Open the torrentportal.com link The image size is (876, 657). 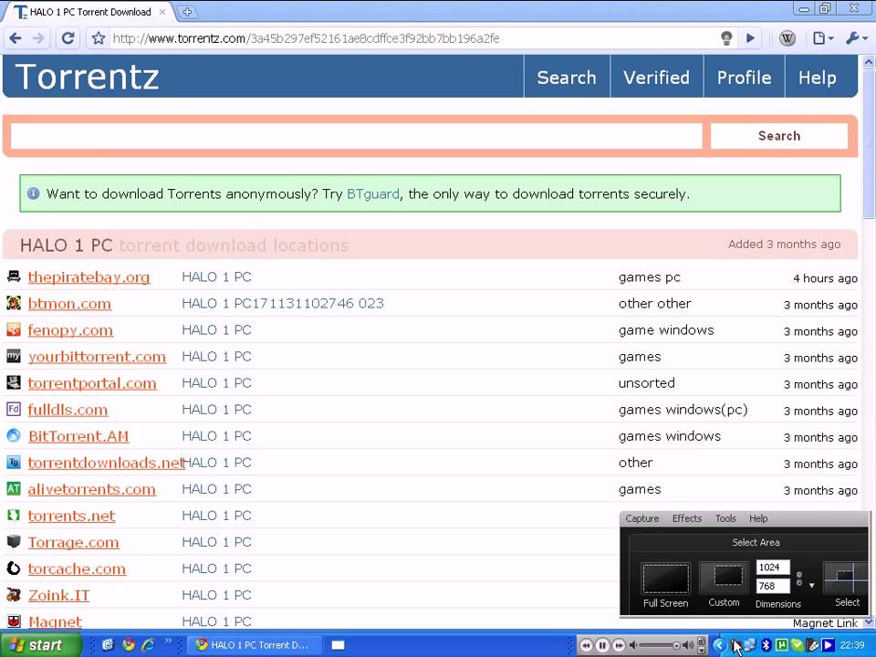[x=92, y=383]
